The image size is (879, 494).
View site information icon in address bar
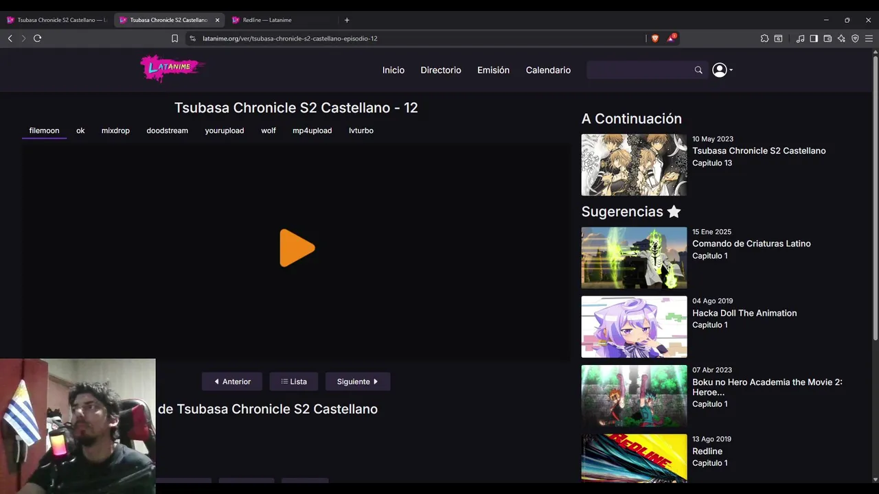(x=192, y=38)
